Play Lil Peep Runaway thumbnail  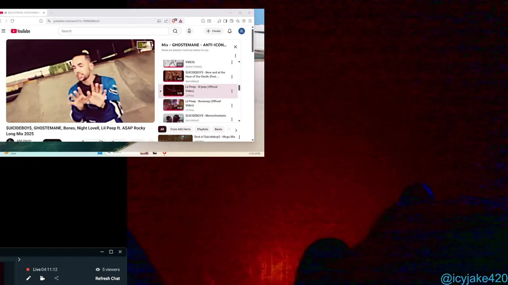pos(173,104)
